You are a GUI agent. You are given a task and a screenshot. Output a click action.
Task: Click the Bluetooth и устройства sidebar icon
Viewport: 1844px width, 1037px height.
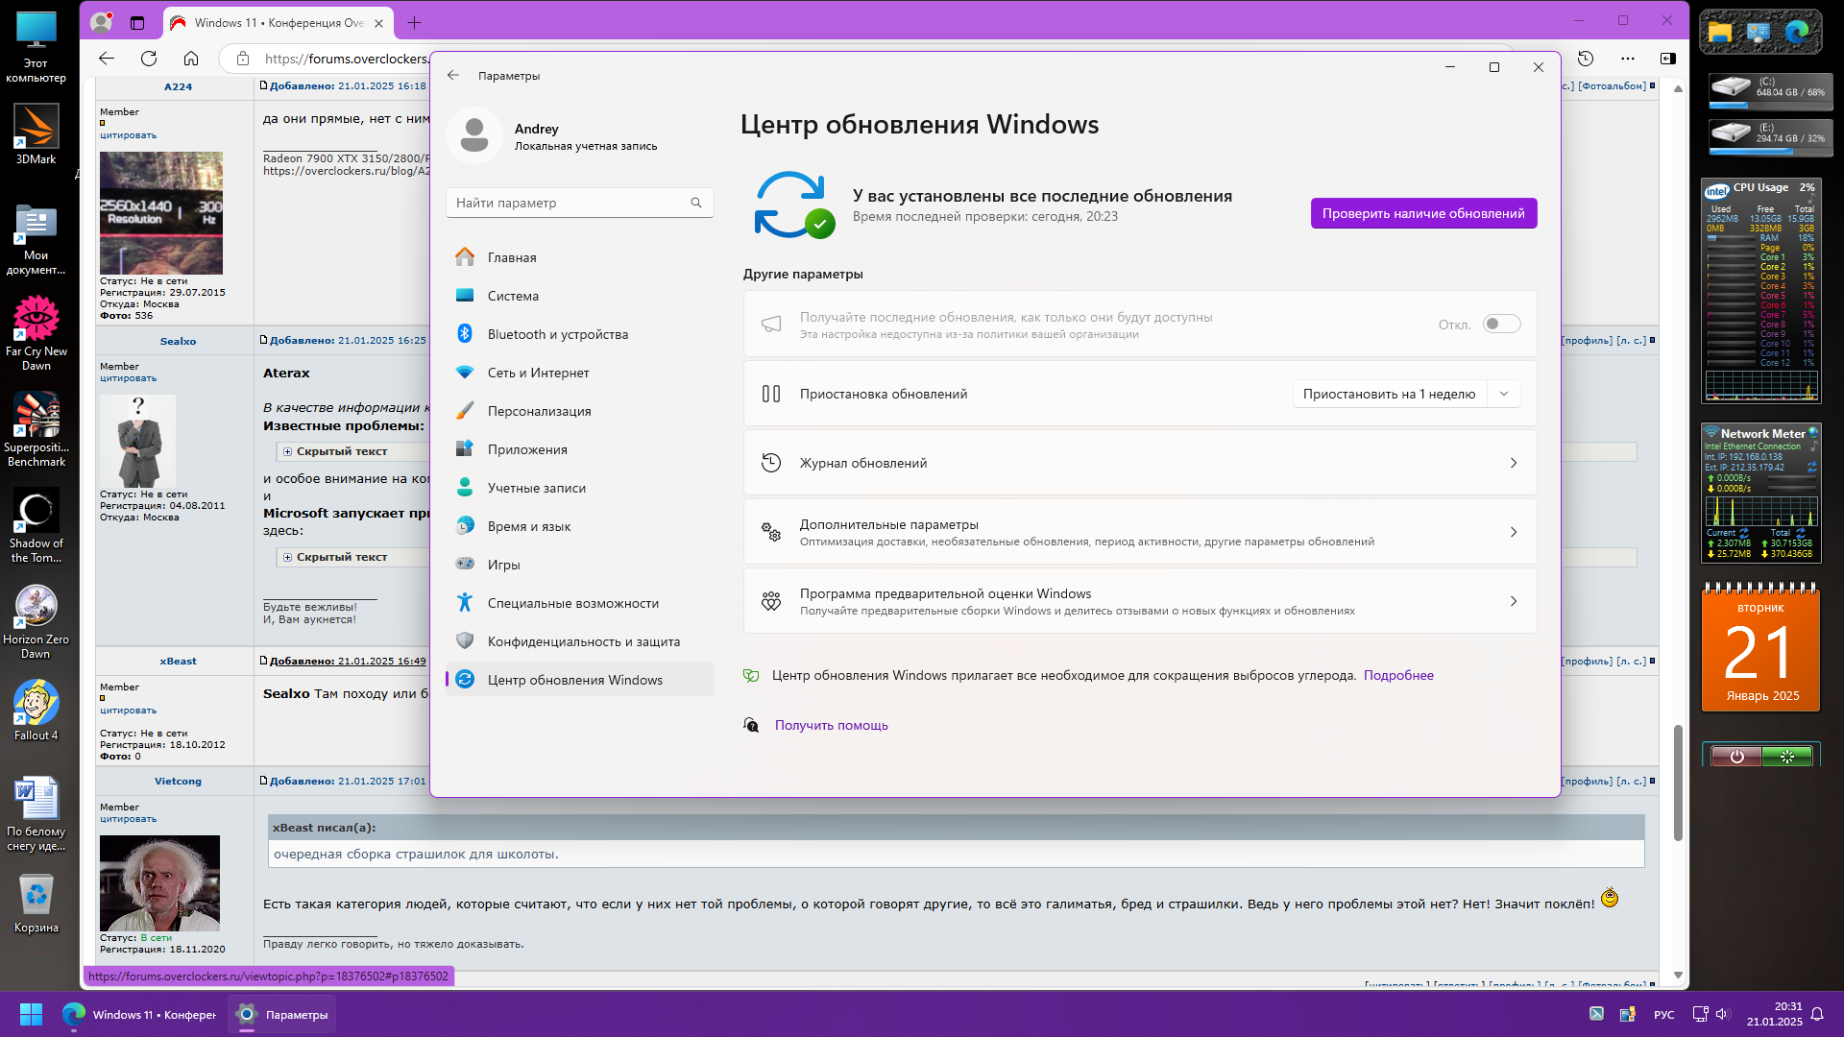(465, 334)
